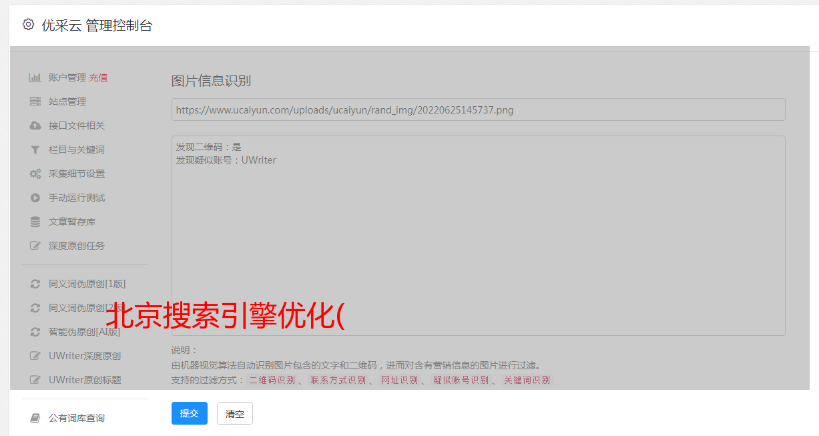This screenshot has height=436, width=819.
Task: Select 智能伪原创[AI版] tool
Action: pyautogui.click(x=85, y=332)
